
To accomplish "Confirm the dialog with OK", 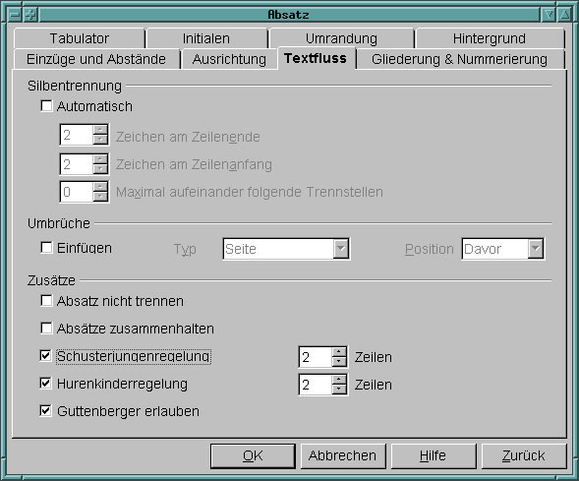I will click(x=253, y=455).
